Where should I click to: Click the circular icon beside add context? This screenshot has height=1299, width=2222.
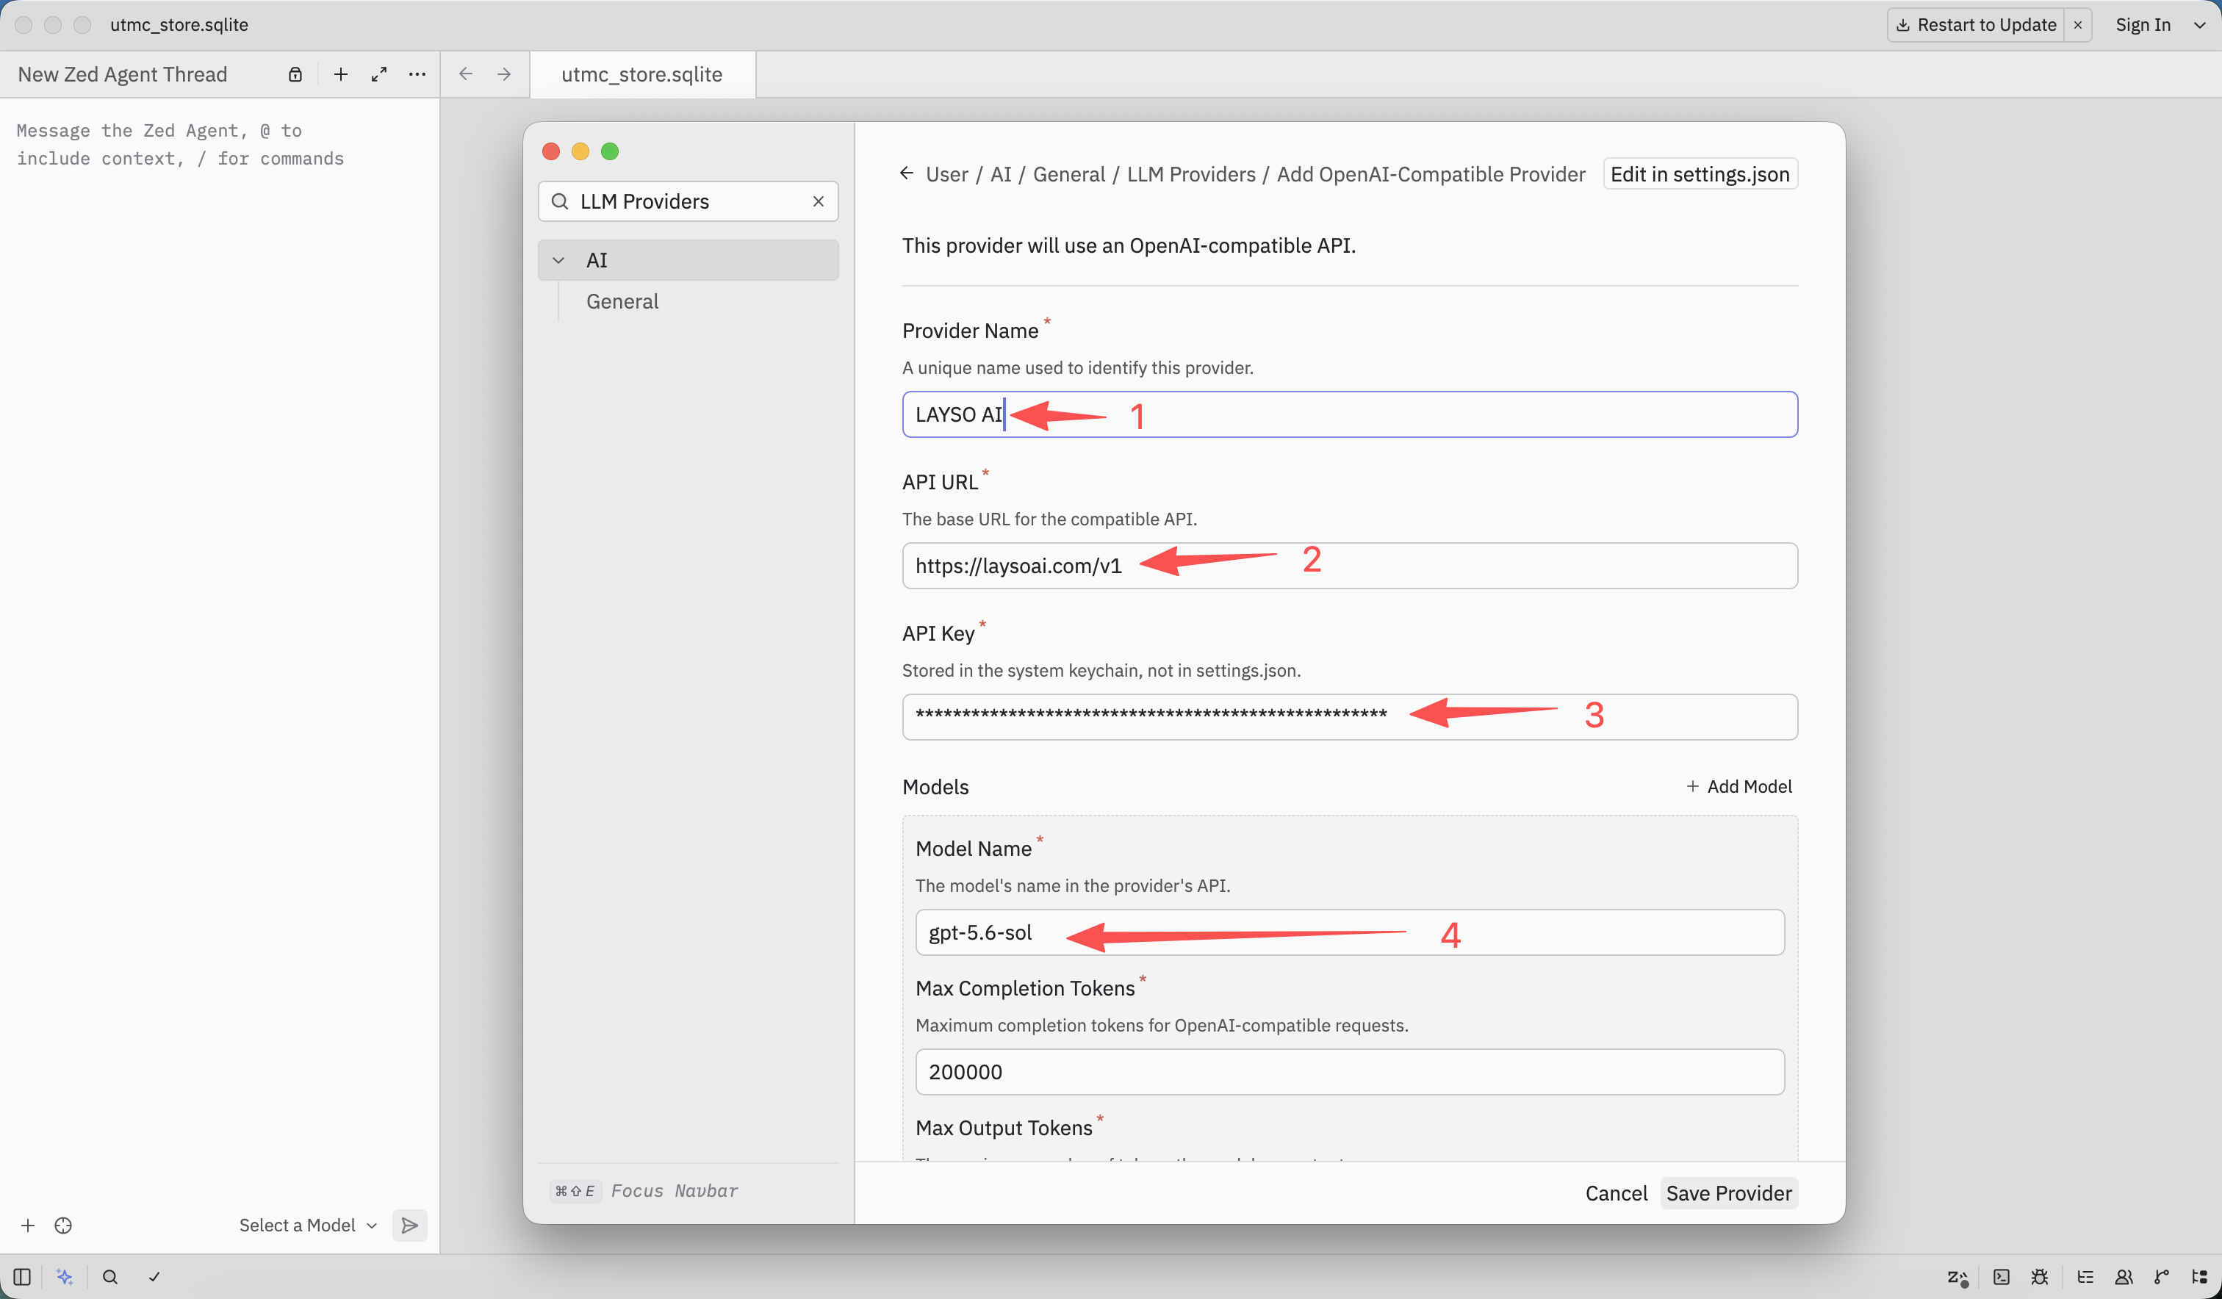(x=63, y=1225)
